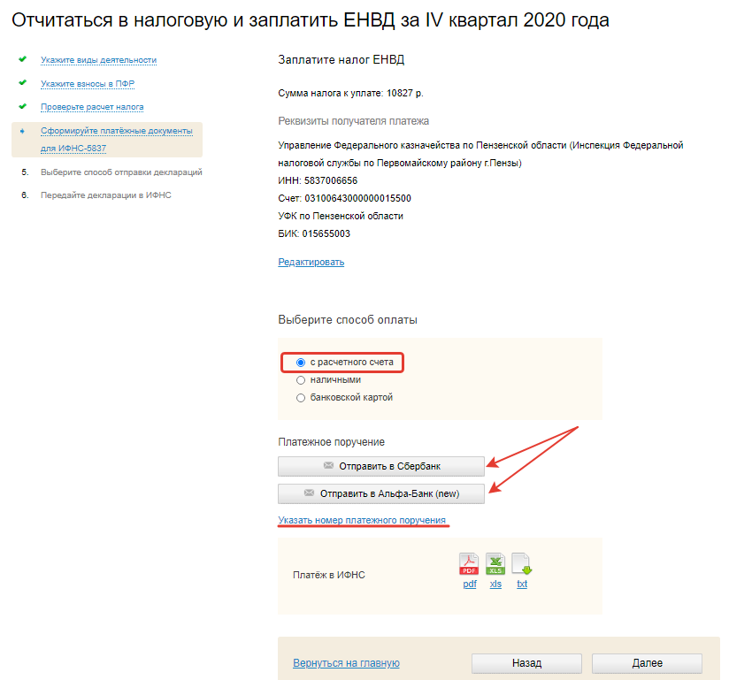Open step 'Укажите виды деятельности'
Image resolution: width=729 pixels, height=680 pixels.
coord(98,60)
